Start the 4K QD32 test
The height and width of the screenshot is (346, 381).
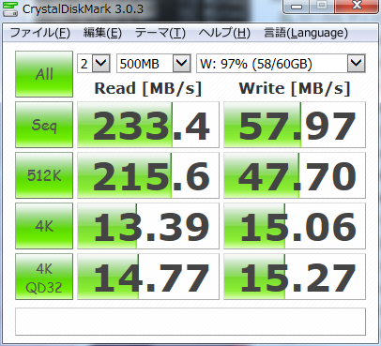44,277
